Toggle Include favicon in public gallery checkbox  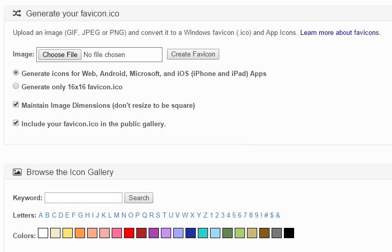pyautogui.click(x=16, y=123)
